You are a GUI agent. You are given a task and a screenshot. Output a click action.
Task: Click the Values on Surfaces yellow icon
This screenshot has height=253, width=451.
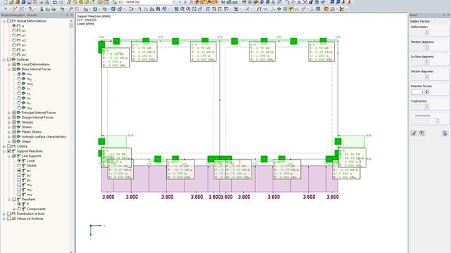[x=13, y=219]
